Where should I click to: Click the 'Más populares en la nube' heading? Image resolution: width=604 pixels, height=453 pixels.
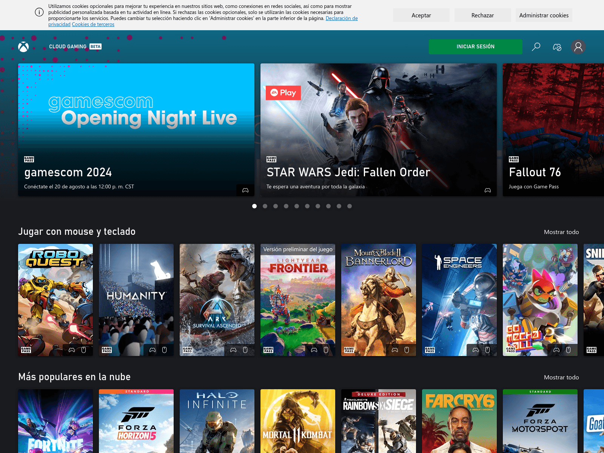pyautogui.click(x=74, y=377)
